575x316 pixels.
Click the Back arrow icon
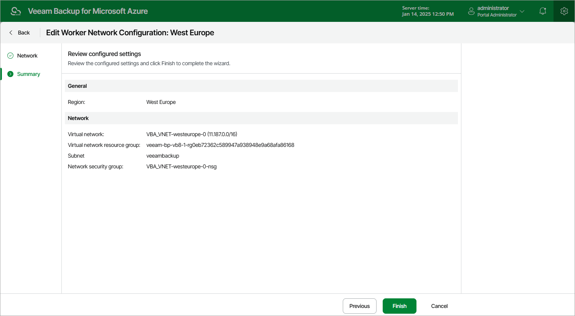[11, 33]
